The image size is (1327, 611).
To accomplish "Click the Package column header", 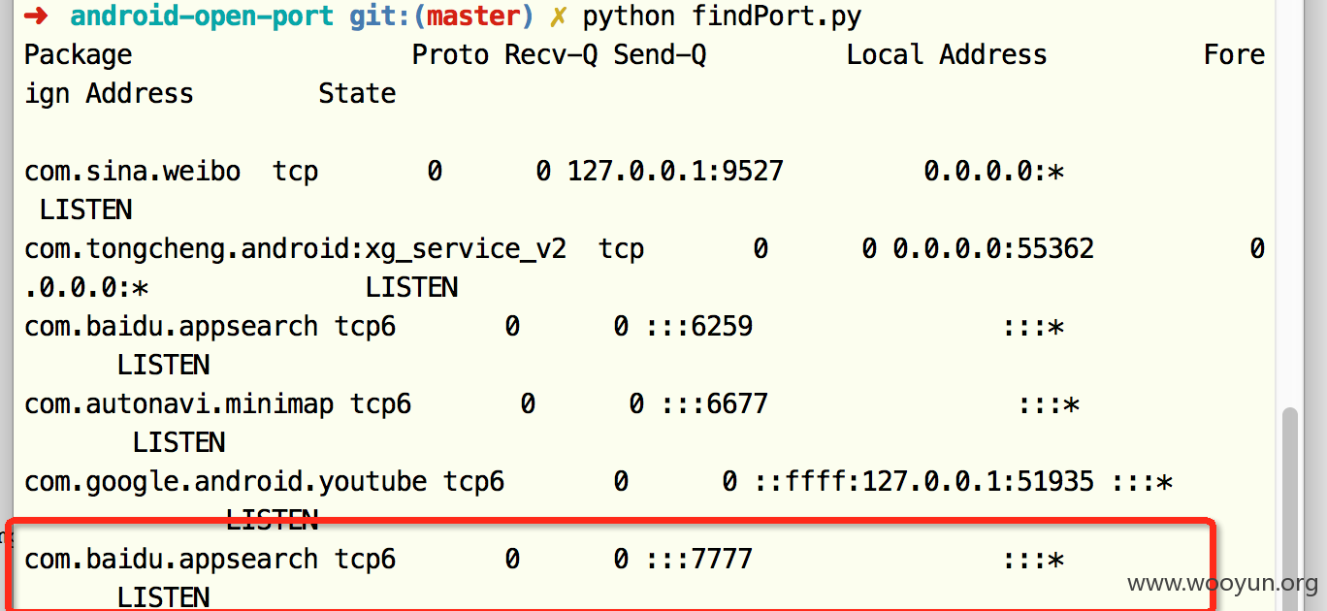I will point(79,55).
